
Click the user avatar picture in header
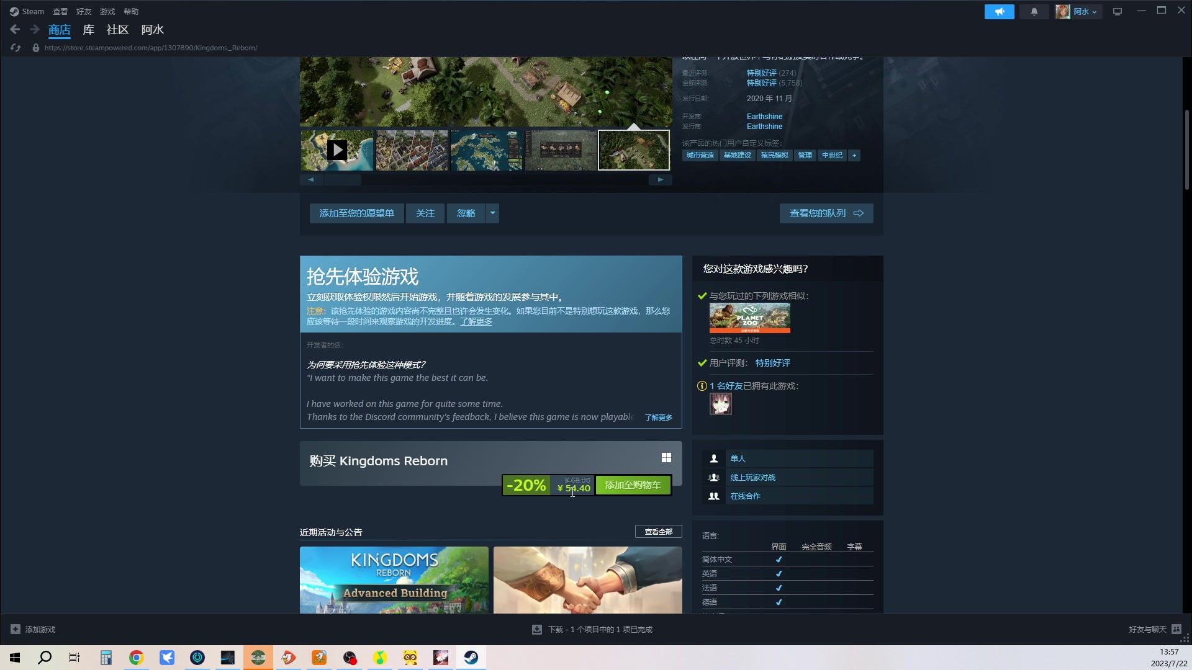[1063, 12]
